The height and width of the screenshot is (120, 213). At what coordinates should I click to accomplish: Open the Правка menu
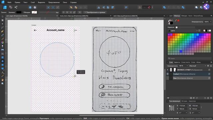(x=17, y=2)
